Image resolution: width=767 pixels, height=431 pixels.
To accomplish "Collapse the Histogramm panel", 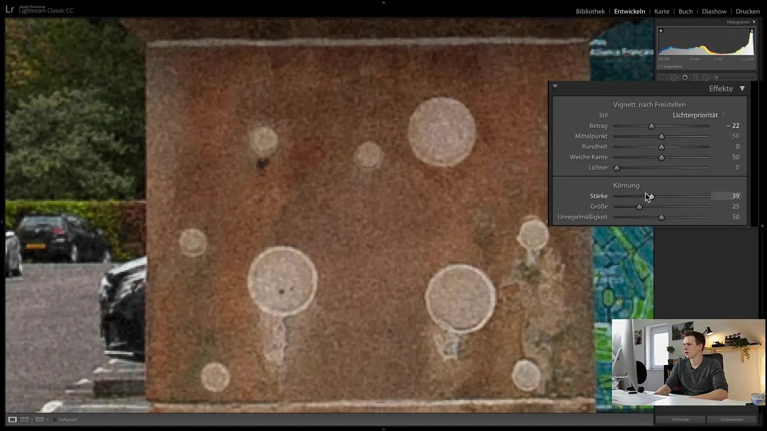I will pos(754,22).
